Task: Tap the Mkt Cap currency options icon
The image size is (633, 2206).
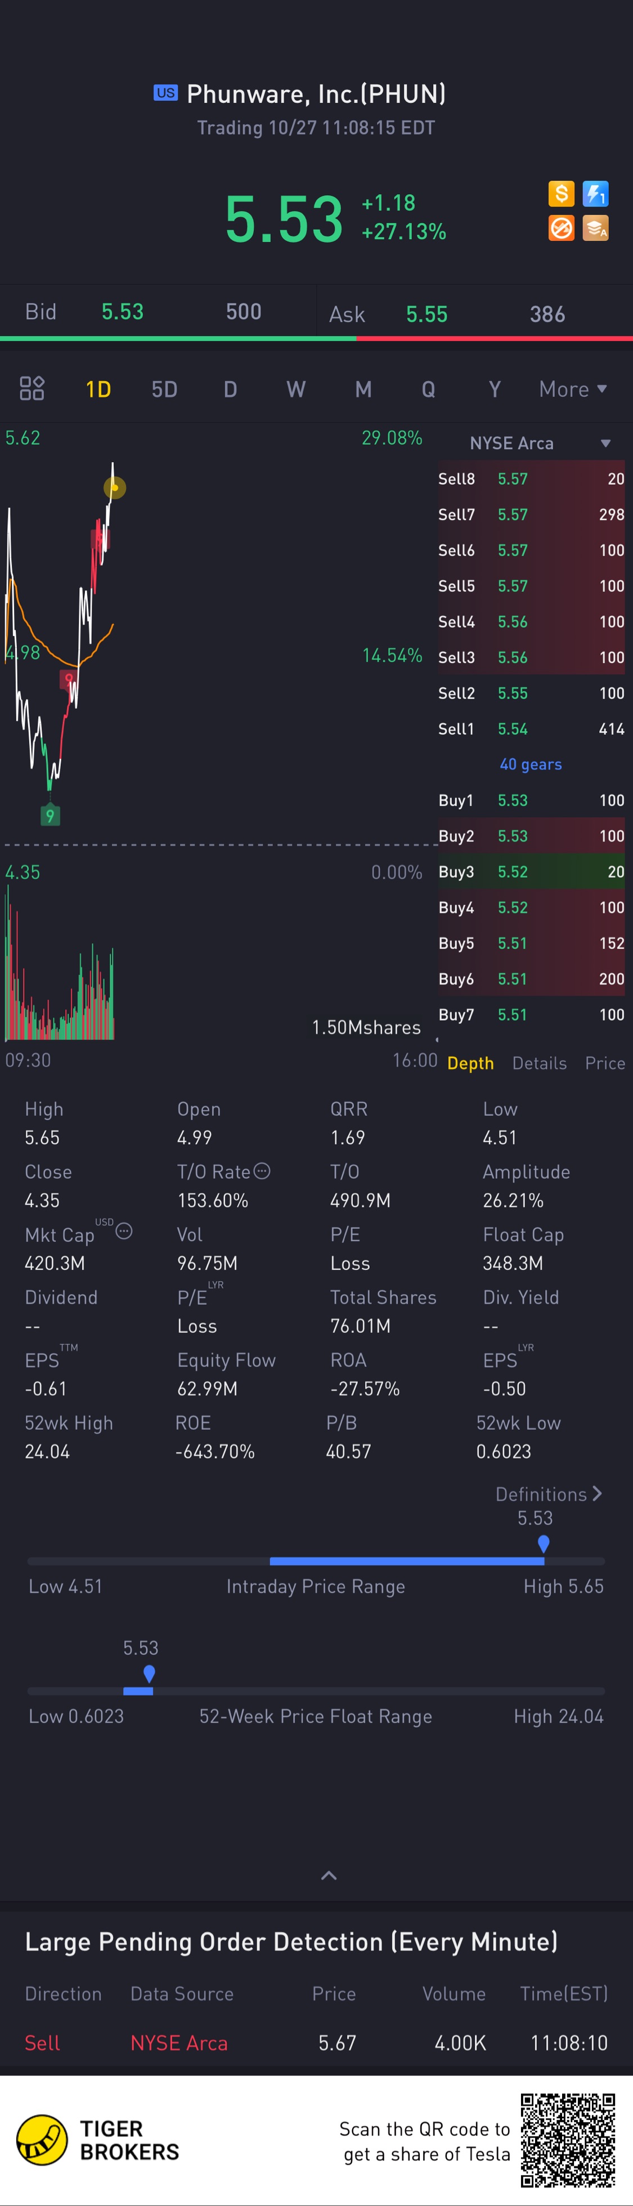Action: pos(124,1232)
